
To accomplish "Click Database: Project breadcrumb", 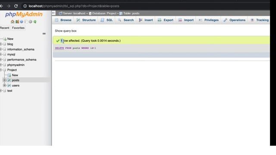I will point(104,13).
